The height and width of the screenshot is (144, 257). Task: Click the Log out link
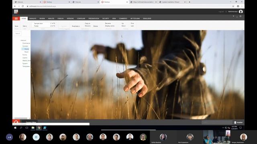click(x=221, y=12)
